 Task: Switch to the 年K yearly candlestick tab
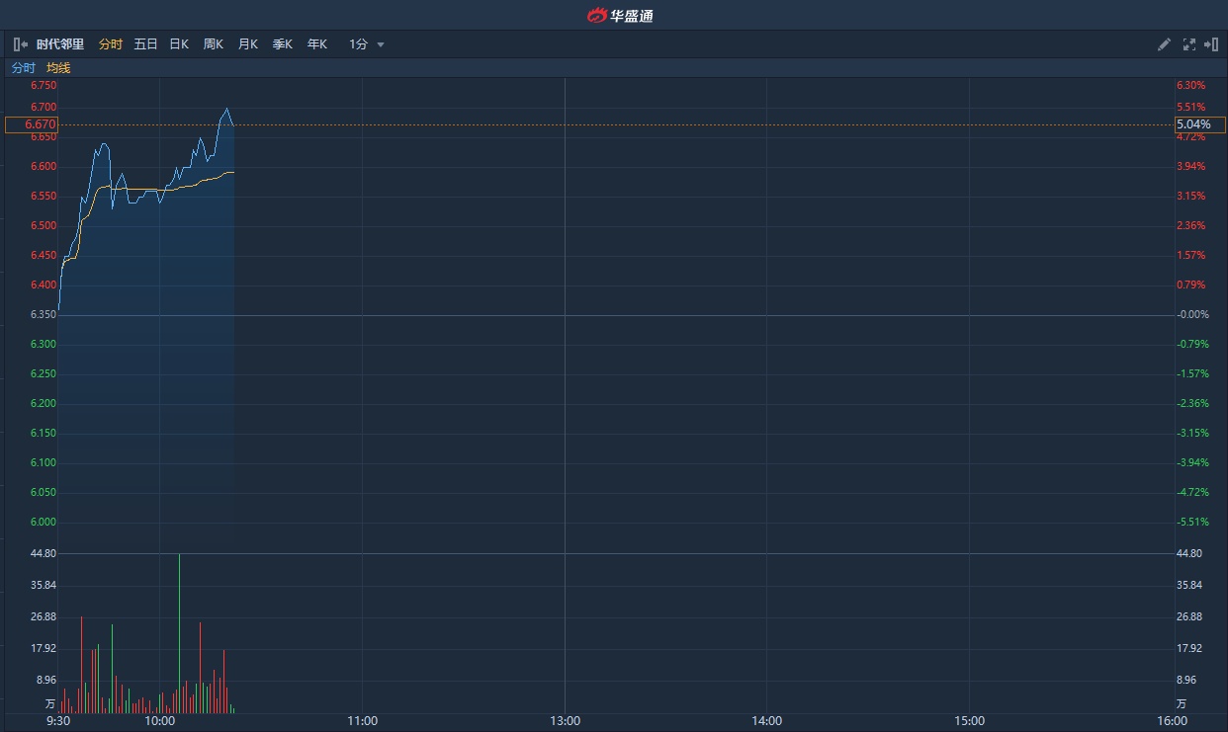[x=316, y=44]
